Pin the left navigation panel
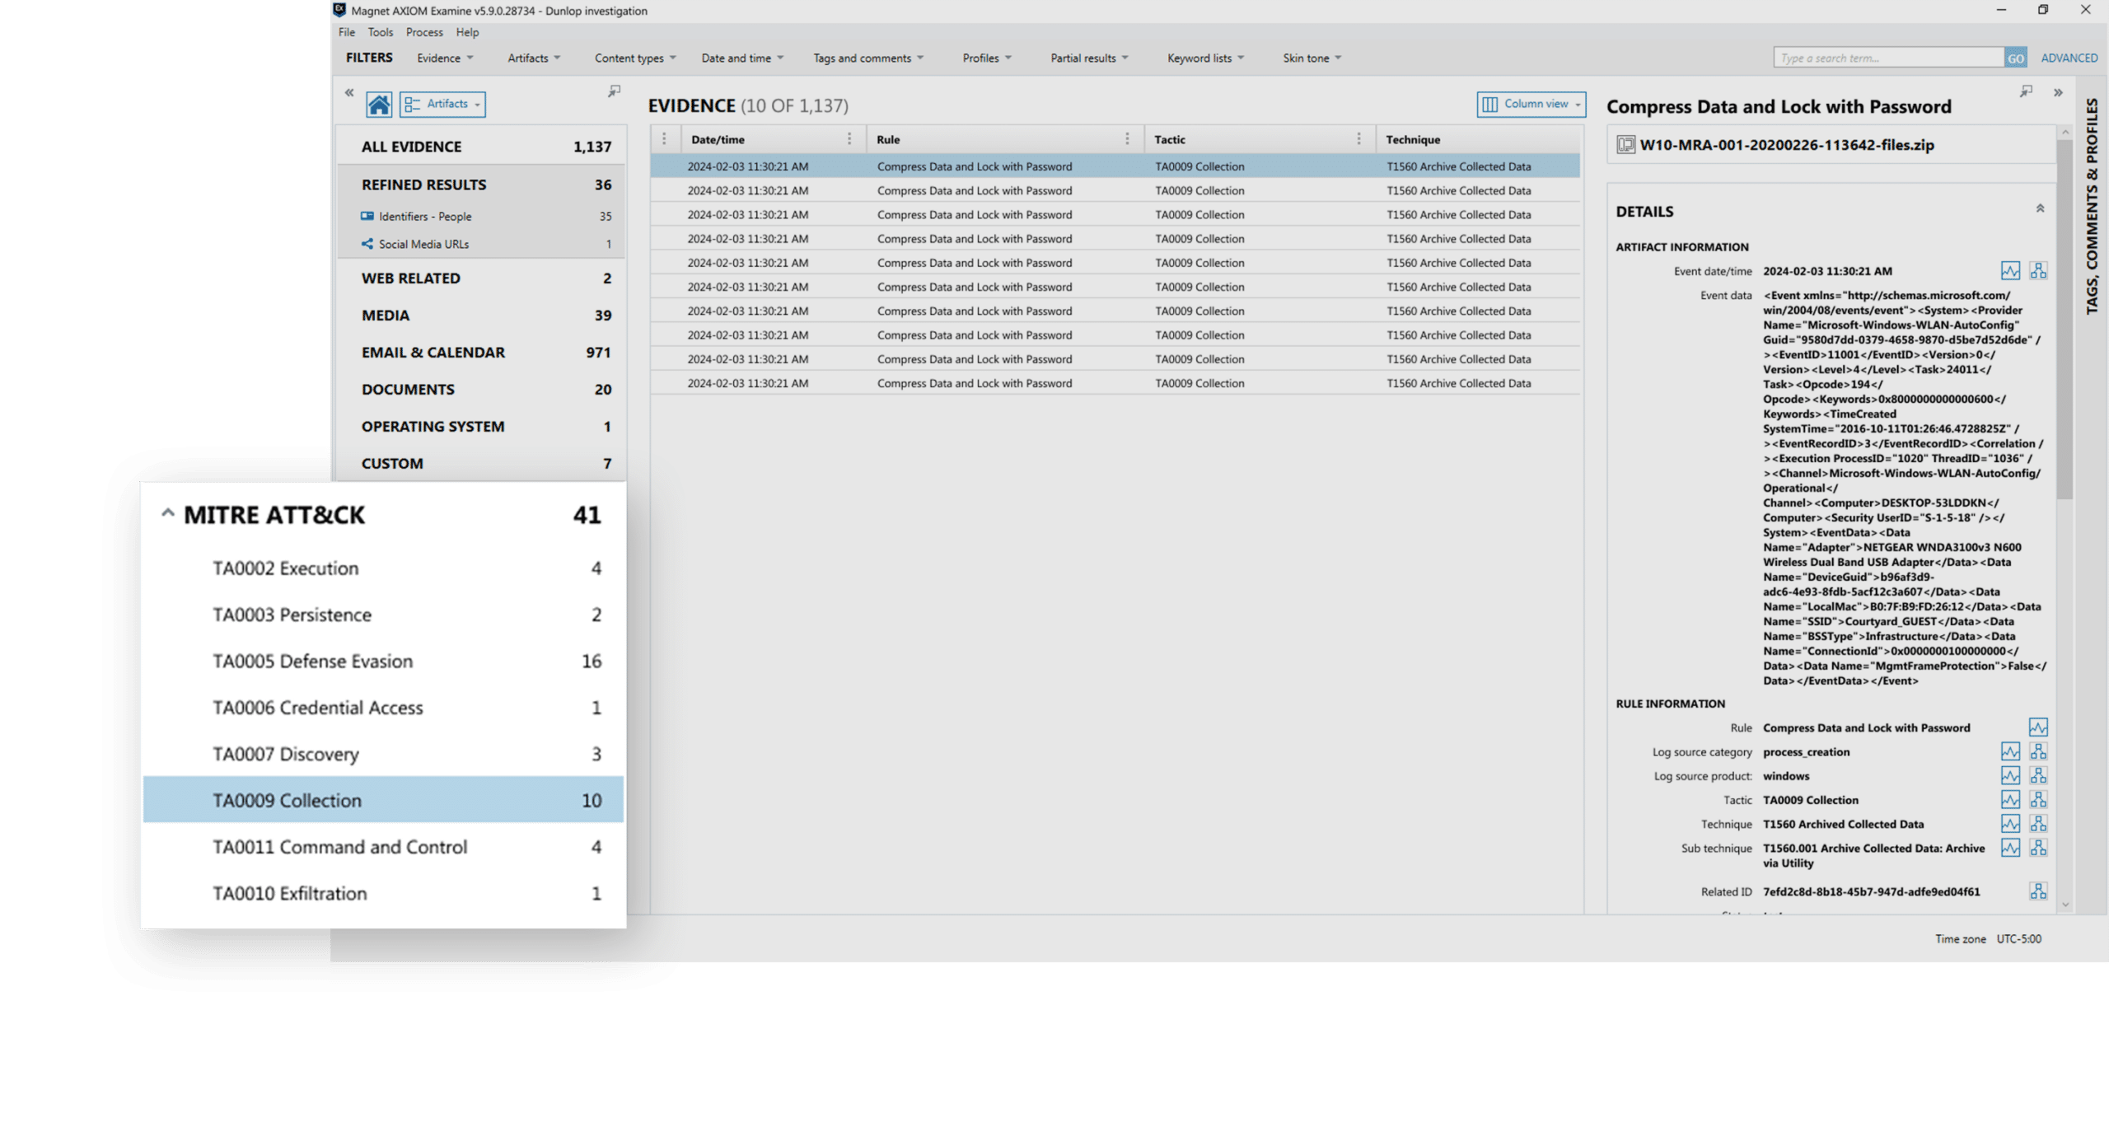This screenshot has height=1141, width=2109. tap(614, 91)
